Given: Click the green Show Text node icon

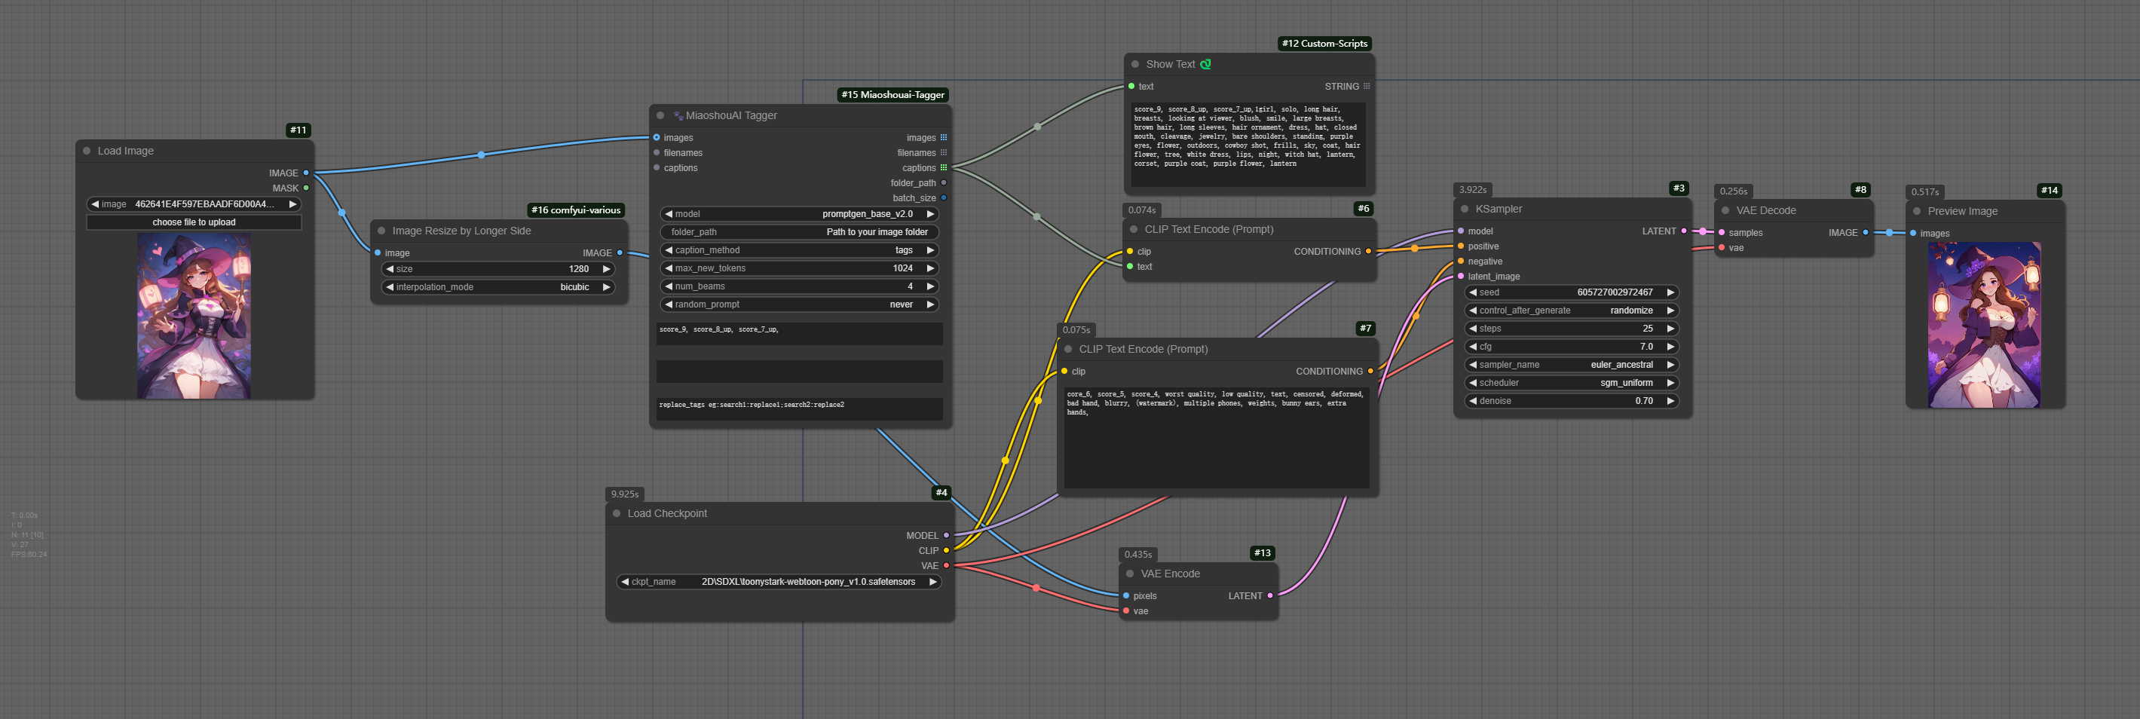Looking at the screenshot, I should coord(1205,64).
